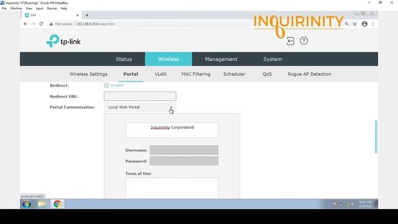The width and height of the screenshot is (398, 224).
Task: Open the Scheduler subtab
Action: click(234, 74)
